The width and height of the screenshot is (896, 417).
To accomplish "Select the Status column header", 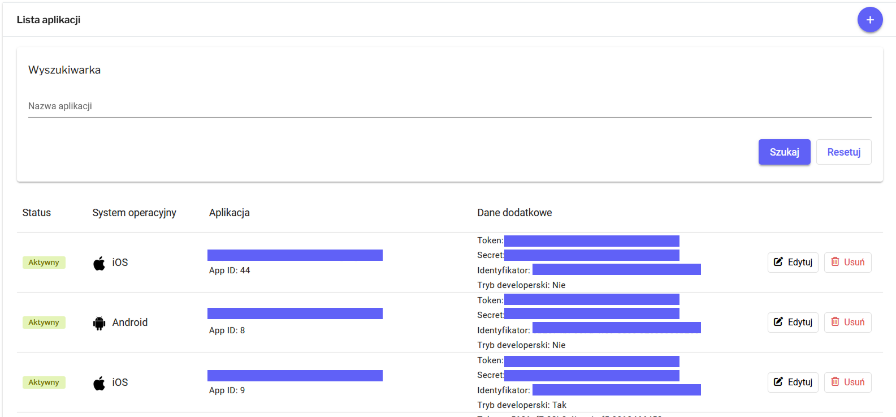I will pyautogui.click(x=37, y=213).
